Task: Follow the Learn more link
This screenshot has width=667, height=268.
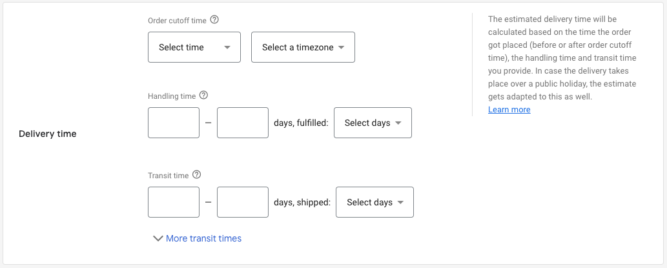Action: pos(509,110)
